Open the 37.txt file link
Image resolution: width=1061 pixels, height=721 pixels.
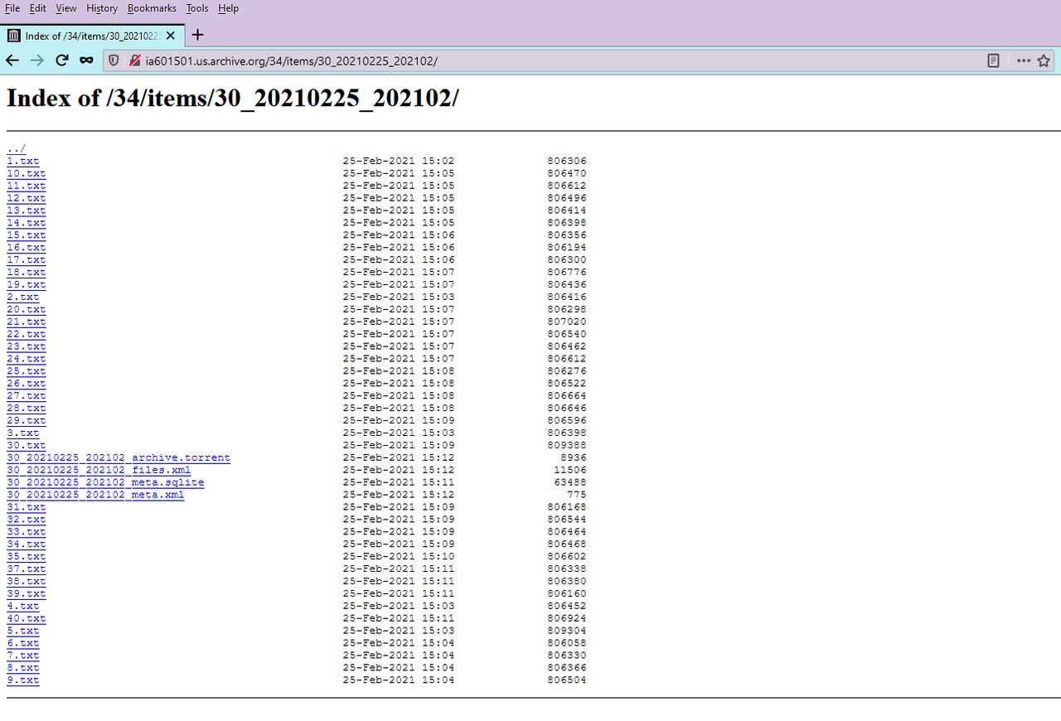[26, 569]
